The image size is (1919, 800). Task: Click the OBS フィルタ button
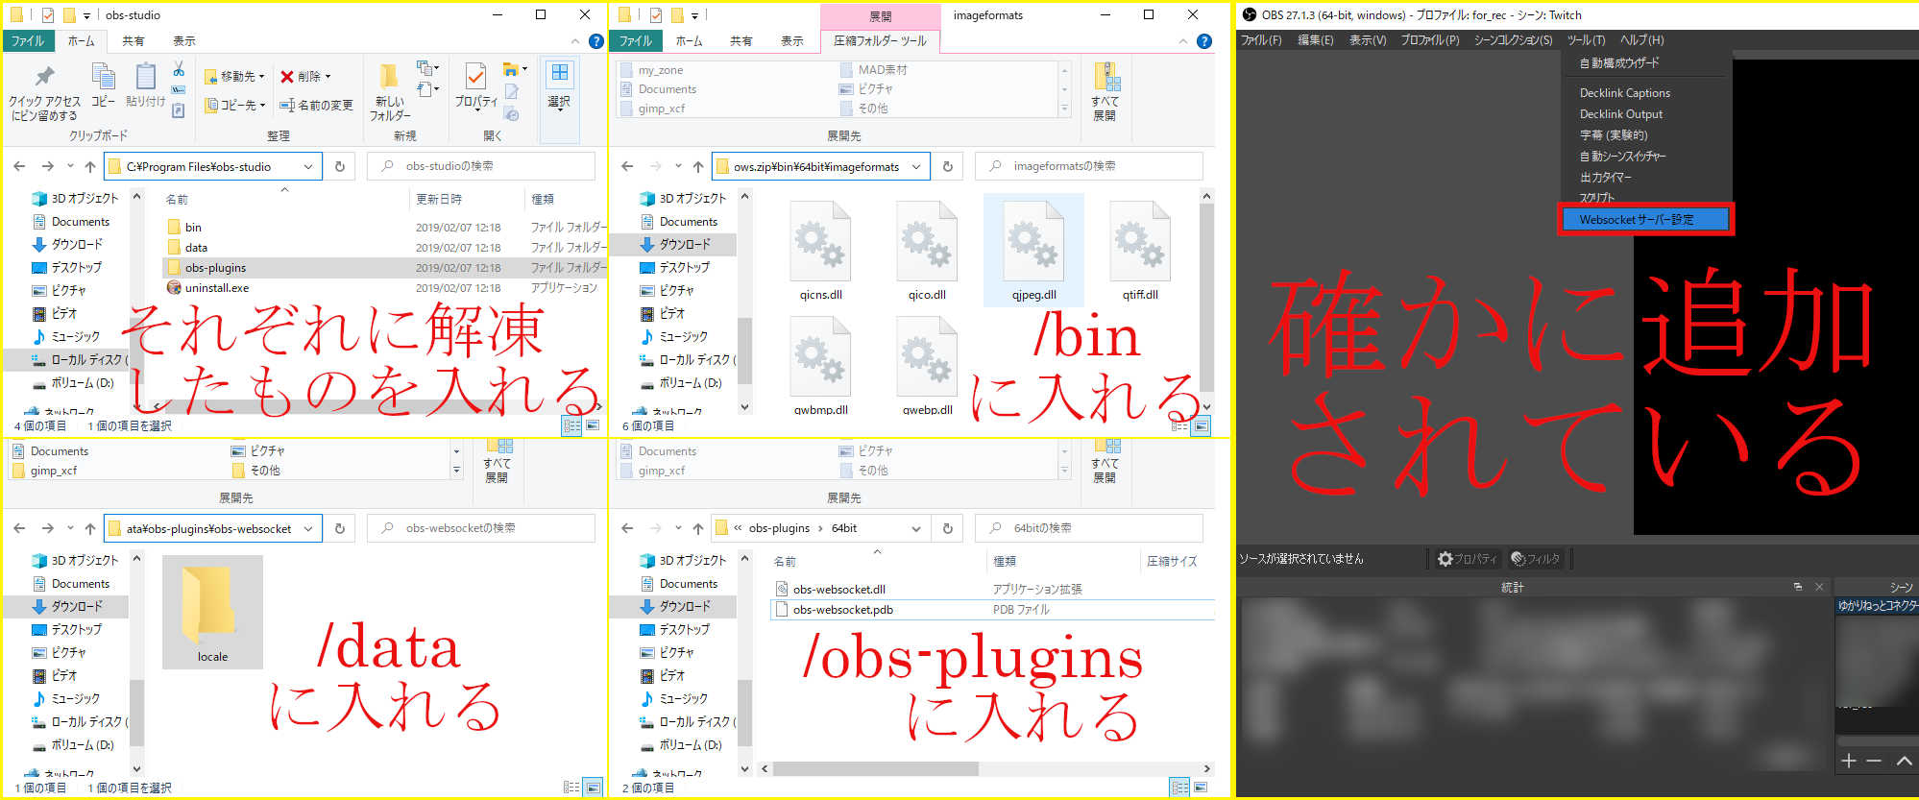(1535, 558)
